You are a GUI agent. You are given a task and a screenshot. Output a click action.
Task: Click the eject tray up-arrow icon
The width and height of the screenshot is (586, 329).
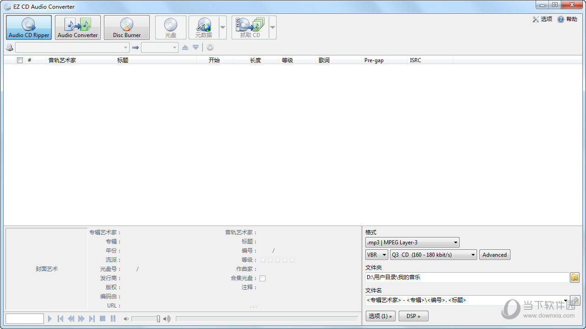coord(185,48)
